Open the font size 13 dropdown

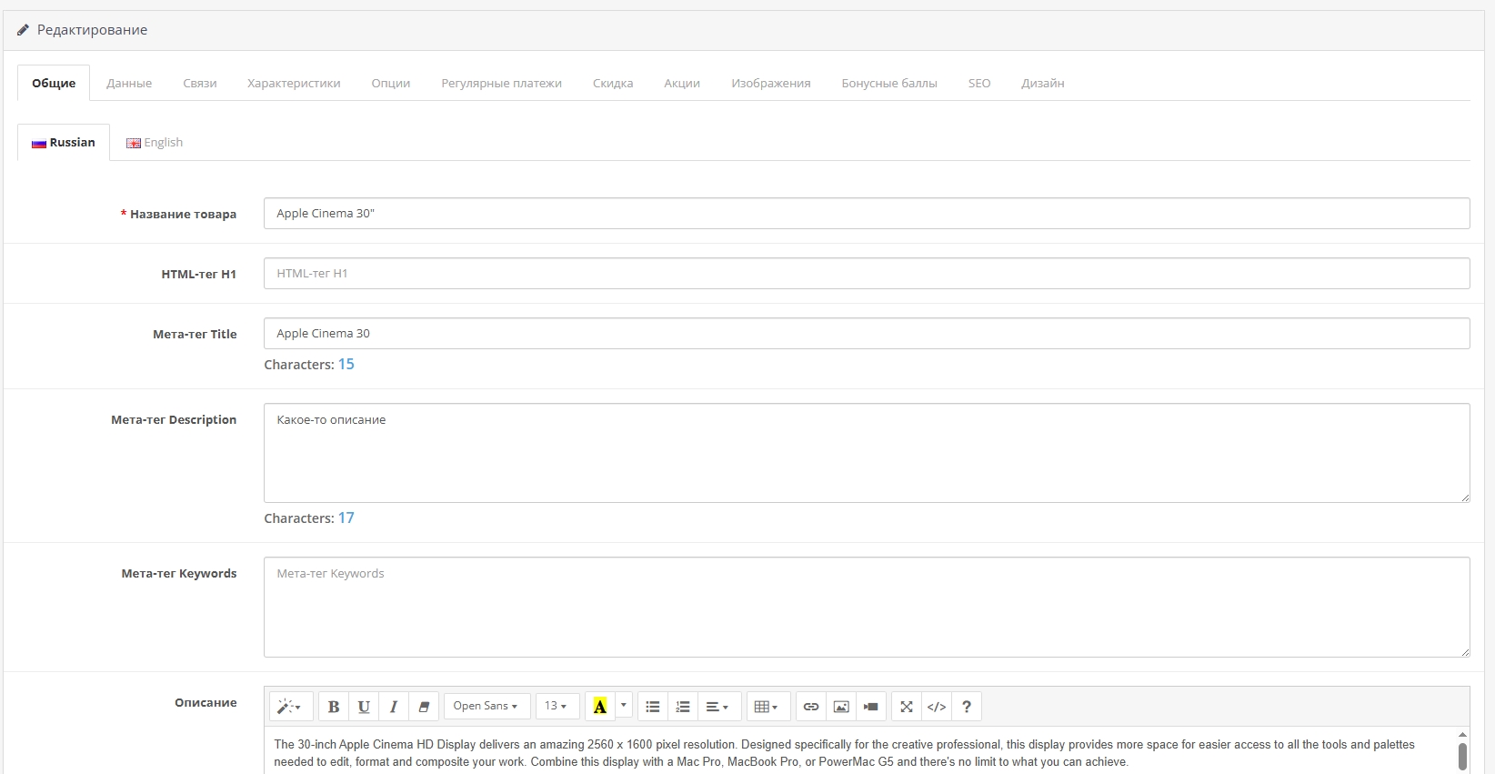point(557,706)
